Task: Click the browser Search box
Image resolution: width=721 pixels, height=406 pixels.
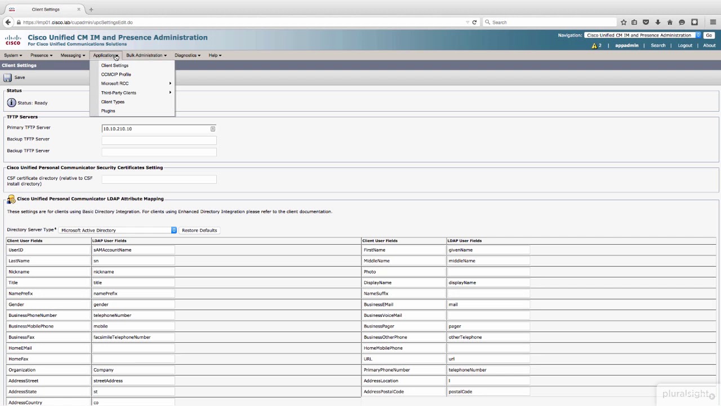Action: pos(549,23)
